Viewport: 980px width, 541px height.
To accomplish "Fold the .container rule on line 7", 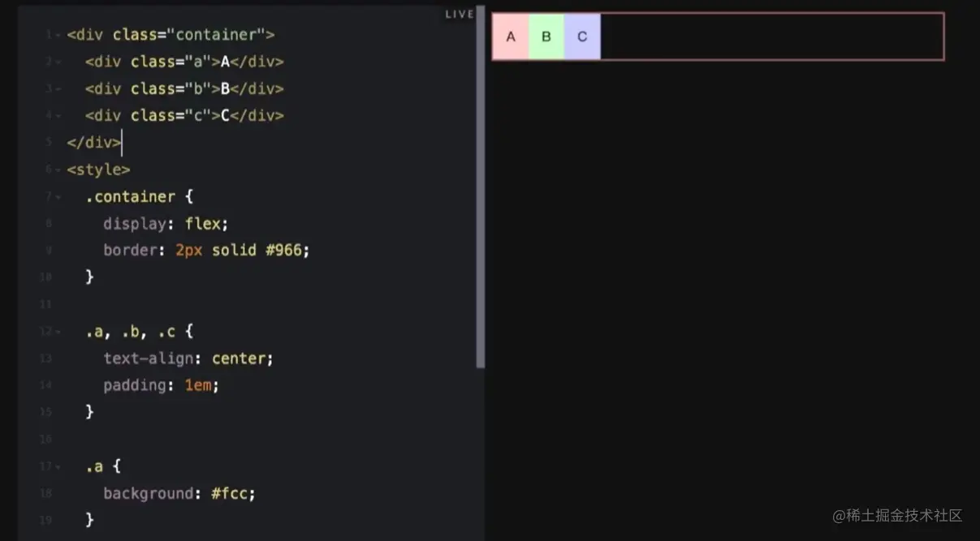I will click(x=58, y=197).
